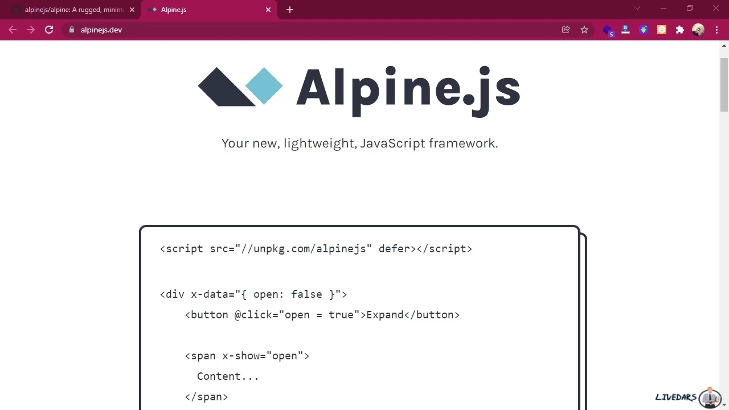Open a new browser tab

click(290, 10)
